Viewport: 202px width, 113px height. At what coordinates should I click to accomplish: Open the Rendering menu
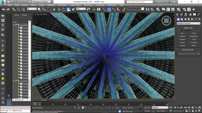point(88,5)
